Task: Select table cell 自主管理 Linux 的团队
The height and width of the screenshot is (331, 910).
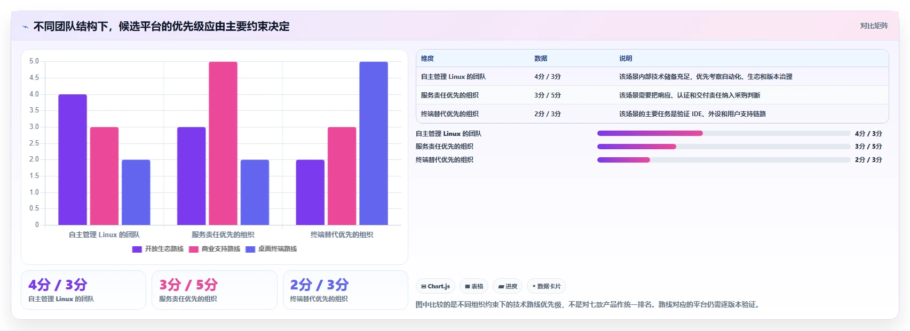Action: (453, 77)
